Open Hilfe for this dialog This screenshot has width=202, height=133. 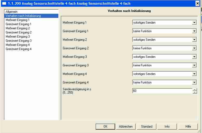click(188, 127)
